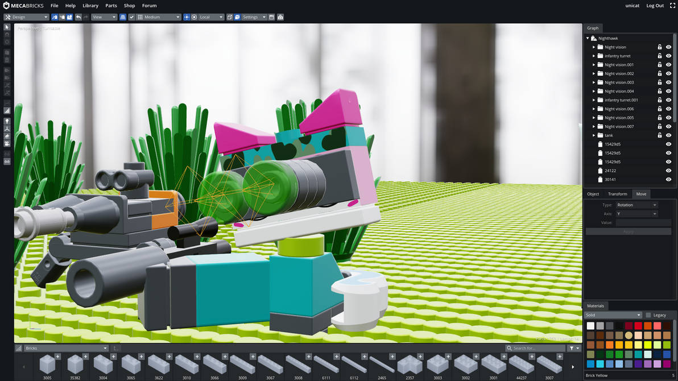
Task: Select the arrow selection tool
Action: pos(7,27)
